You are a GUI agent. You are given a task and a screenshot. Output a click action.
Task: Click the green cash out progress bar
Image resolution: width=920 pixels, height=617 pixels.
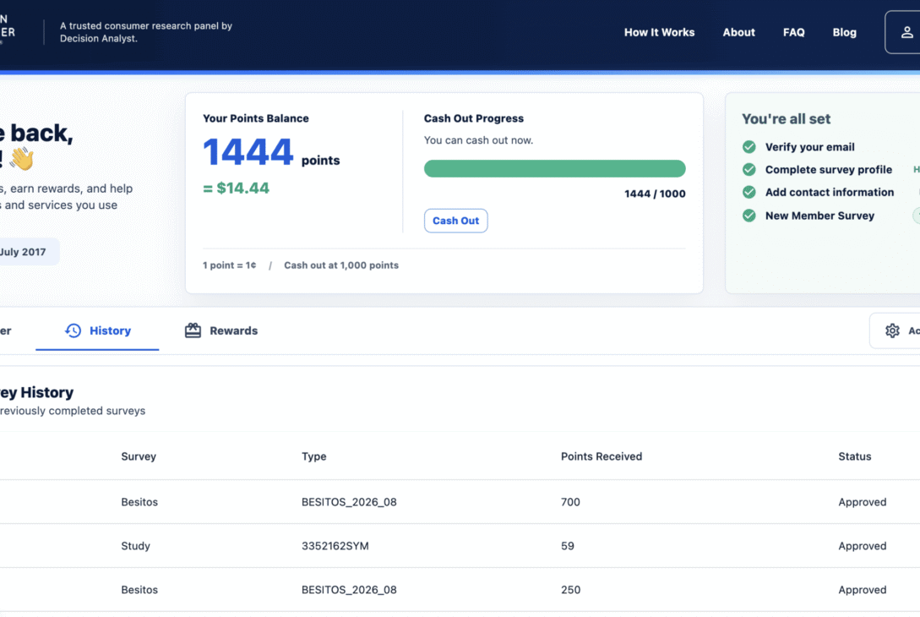(554, 168)
